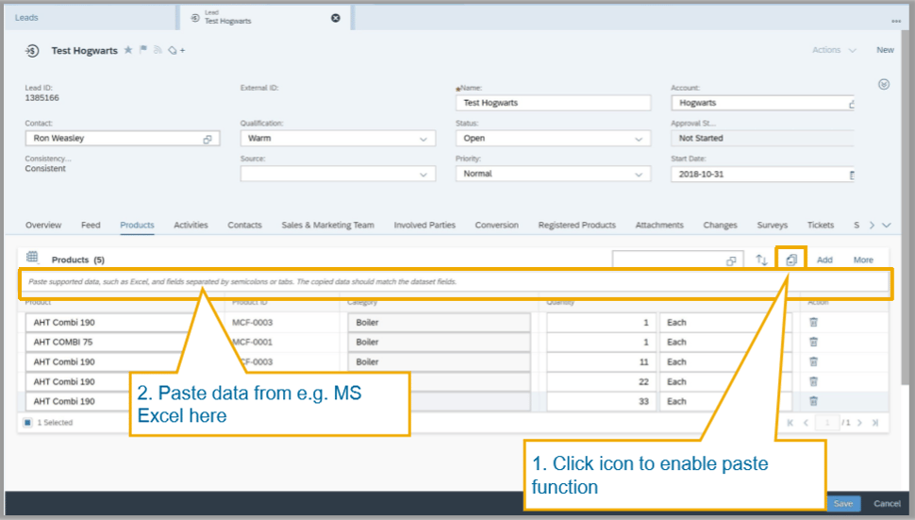This screenshot has height=520, width=915.
Task: Edit quantity field showing 22
Action: click(x=600, y=381)
